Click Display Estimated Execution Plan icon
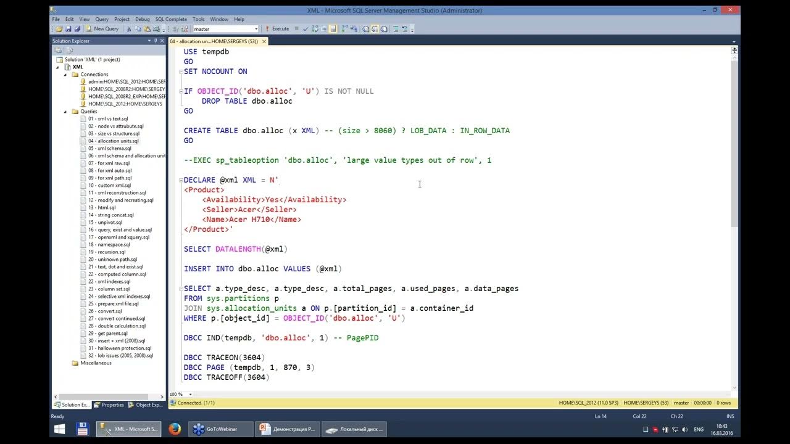The height and width of the screenshot is (444, 790). (x=315, y=29)
